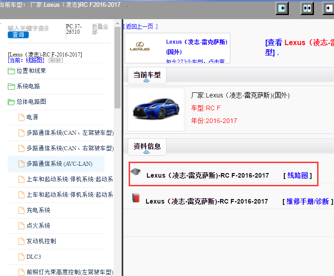The image size is (334, 276).
Task: Open 前照灯光束高度控制(左驾驶车型) entry
Action: (x=70, y=272)
